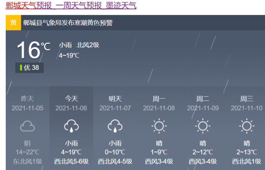Image resolution: width=265 pixels, height=170 pixels.
Task: Click the 1~9℃ temperature for 周一
Action: [x=159, y=152]
